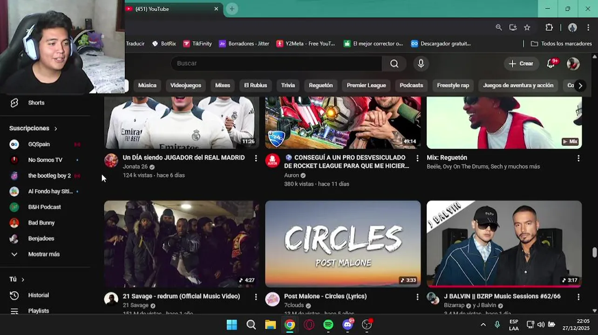Open B&H Podcast subscription
598x335 pixels.
(45, 207)
